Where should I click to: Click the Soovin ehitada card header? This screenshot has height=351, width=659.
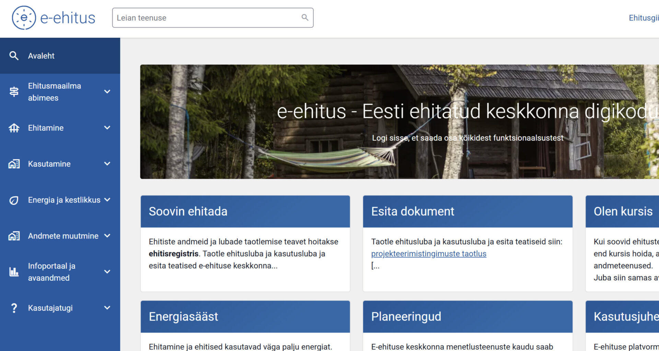pos(188,211)
